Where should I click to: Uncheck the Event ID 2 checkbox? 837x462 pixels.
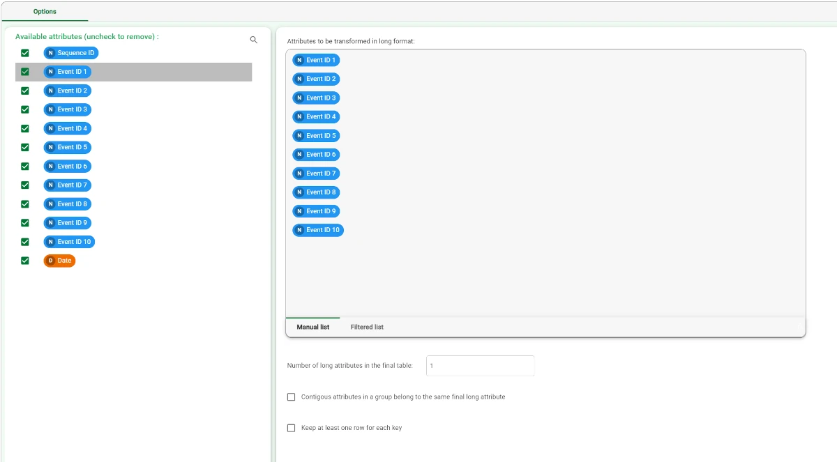[x=25, y=91]
